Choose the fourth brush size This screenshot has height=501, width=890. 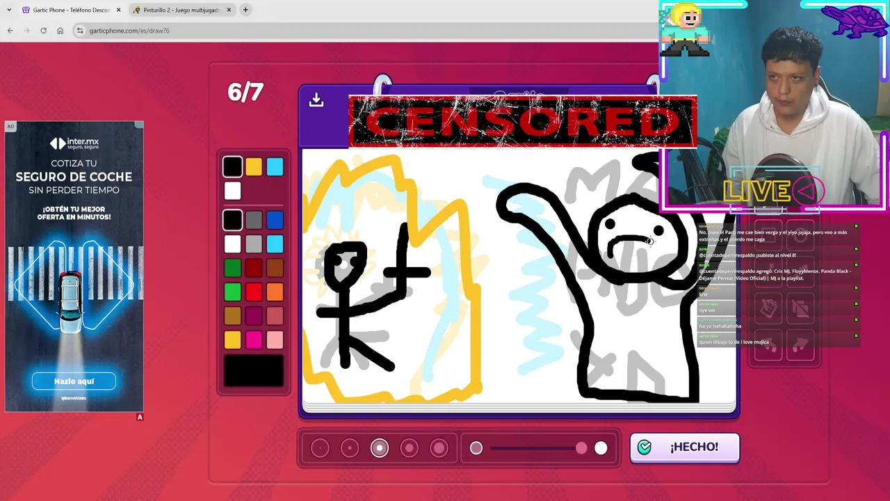[410, 447]
